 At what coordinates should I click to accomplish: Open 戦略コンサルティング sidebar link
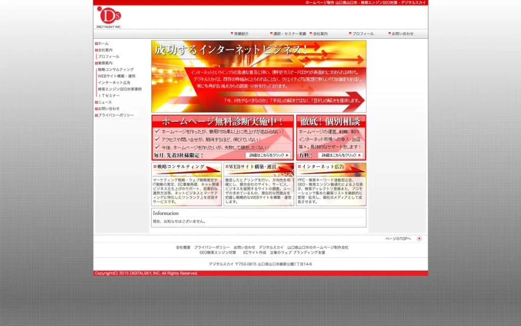click(x=115, y=69)
